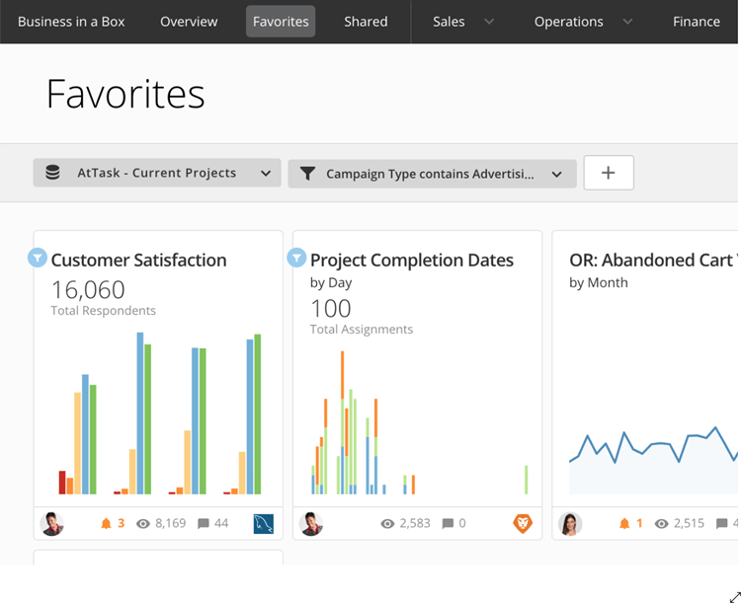741x603 pixels.
Task: Expand the Operations menu chevron
Action: (x=627, y=22)
